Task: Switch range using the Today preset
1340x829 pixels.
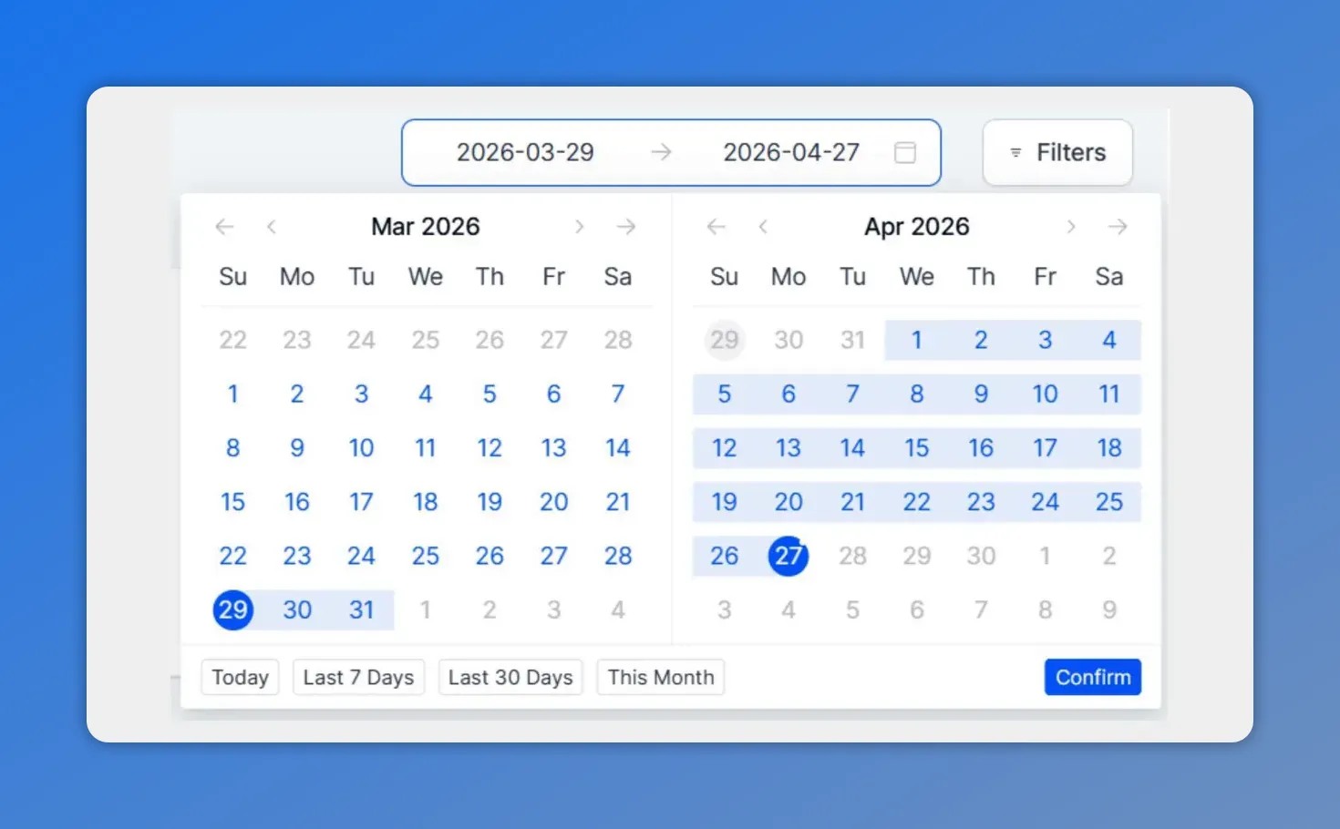Action: click(240, 677)
